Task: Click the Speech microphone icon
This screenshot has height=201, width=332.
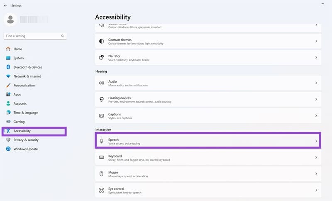Action: pyautogui.click(x=101, y=141)
